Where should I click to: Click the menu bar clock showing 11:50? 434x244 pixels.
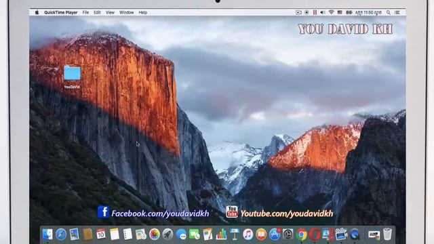[x=369, y=12]
